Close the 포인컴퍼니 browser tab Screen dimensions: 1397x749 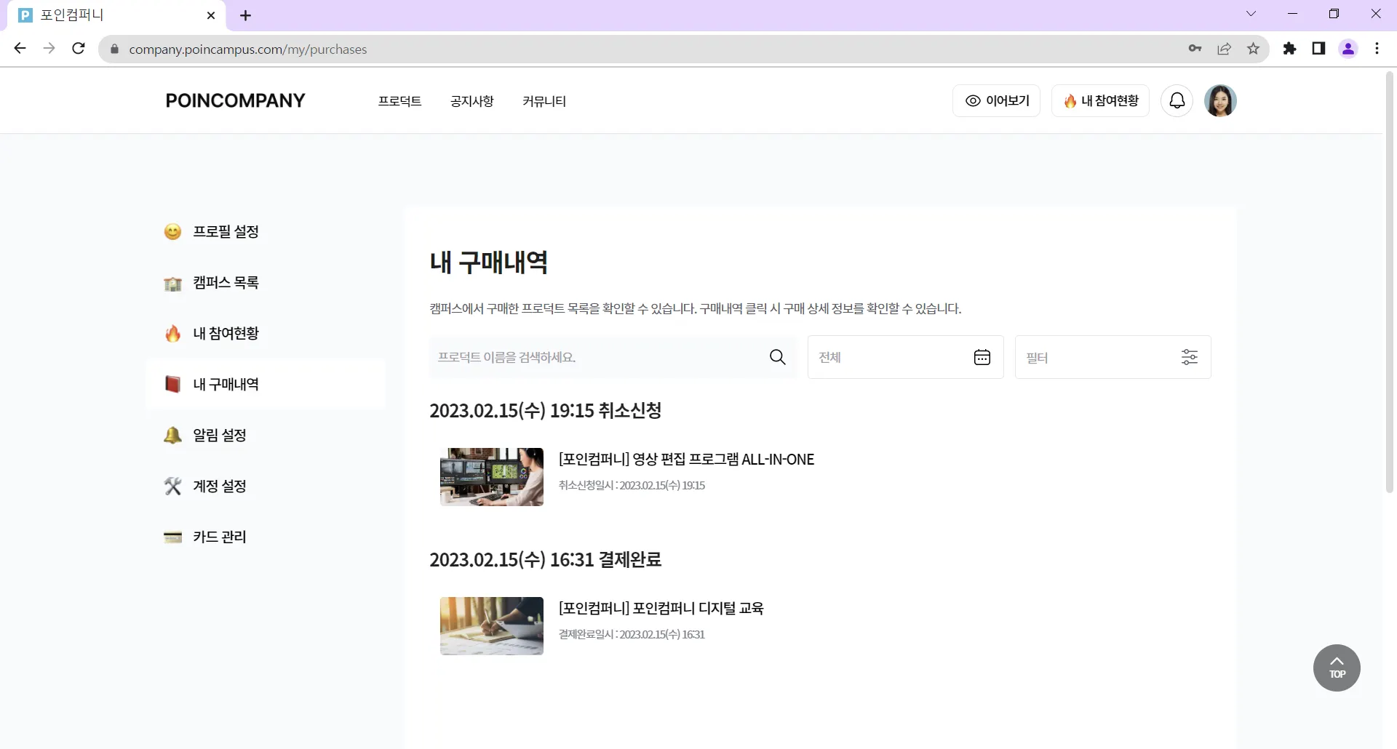point(211,15)
